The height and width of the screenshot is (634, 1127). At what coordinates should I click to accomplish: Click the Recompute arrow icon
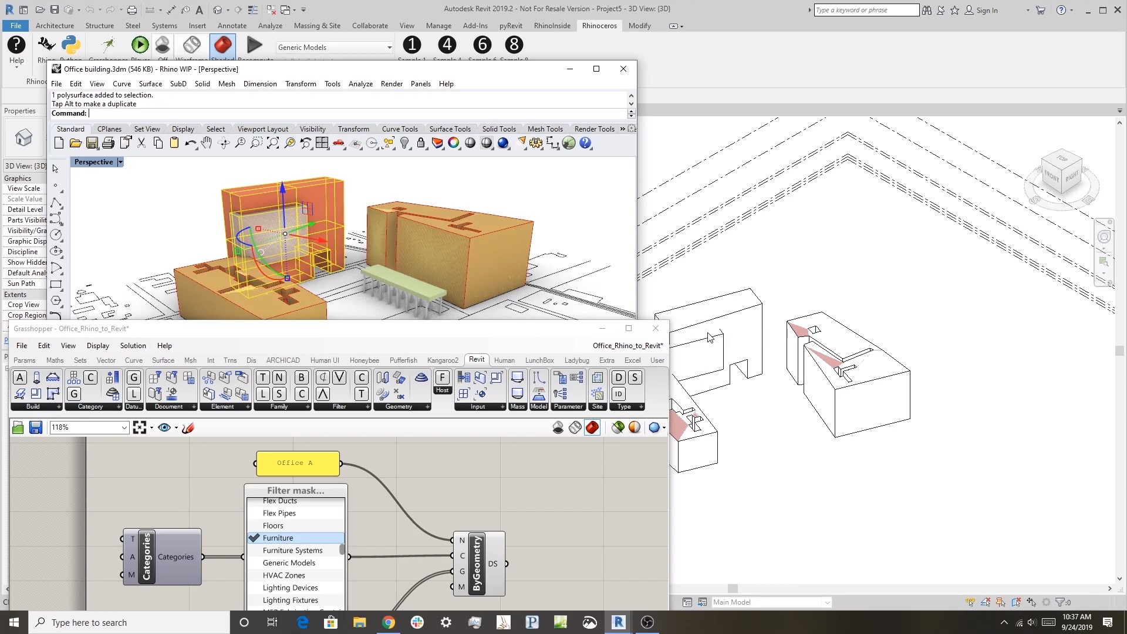coord(254,45)
